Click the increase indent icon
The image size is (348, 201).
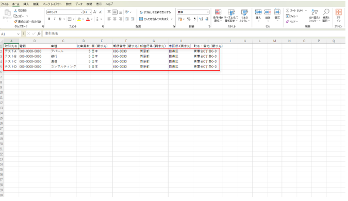click(x=132, y=19)
